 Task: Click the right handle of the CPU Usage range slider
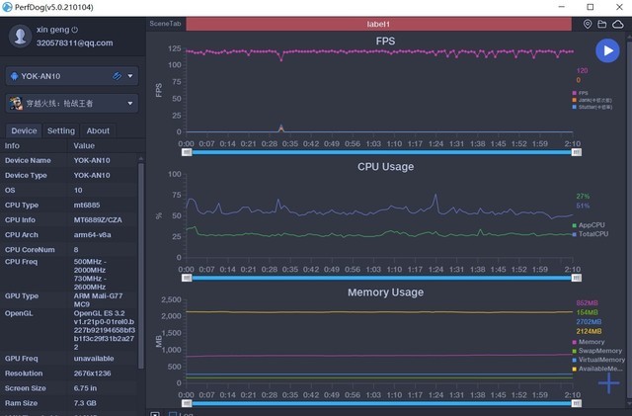pyautogui.click(x=577, y=278)
